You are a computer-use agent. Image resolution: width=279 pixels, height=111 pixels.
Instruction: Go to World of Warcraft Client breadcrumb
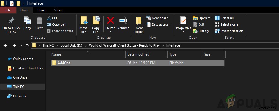125,45
